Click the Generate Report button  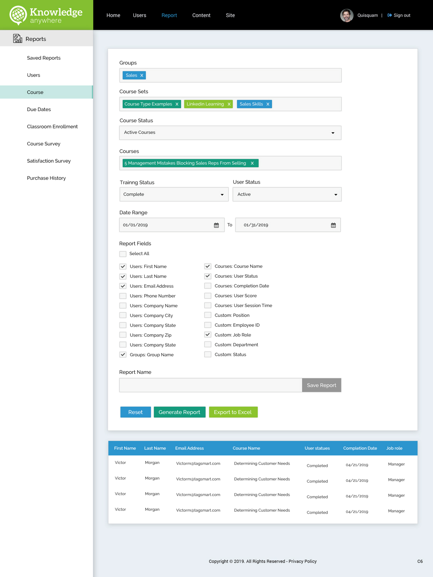[179, 412]
